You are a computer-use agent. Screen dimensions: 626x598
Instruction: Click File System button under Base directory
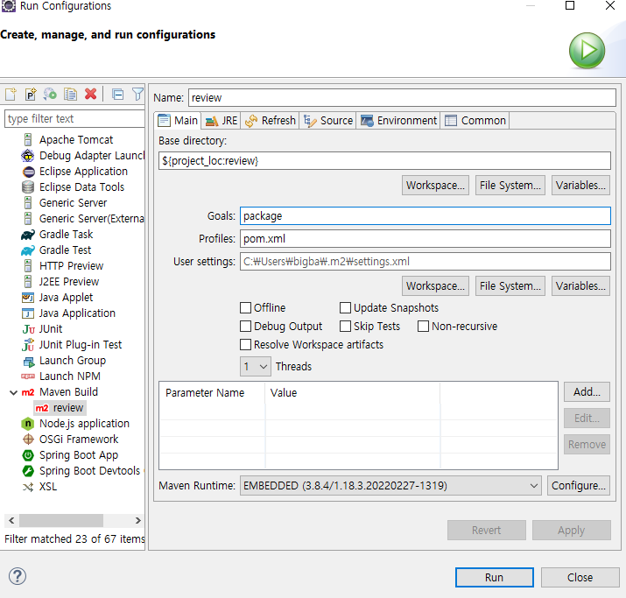(510, 186)
